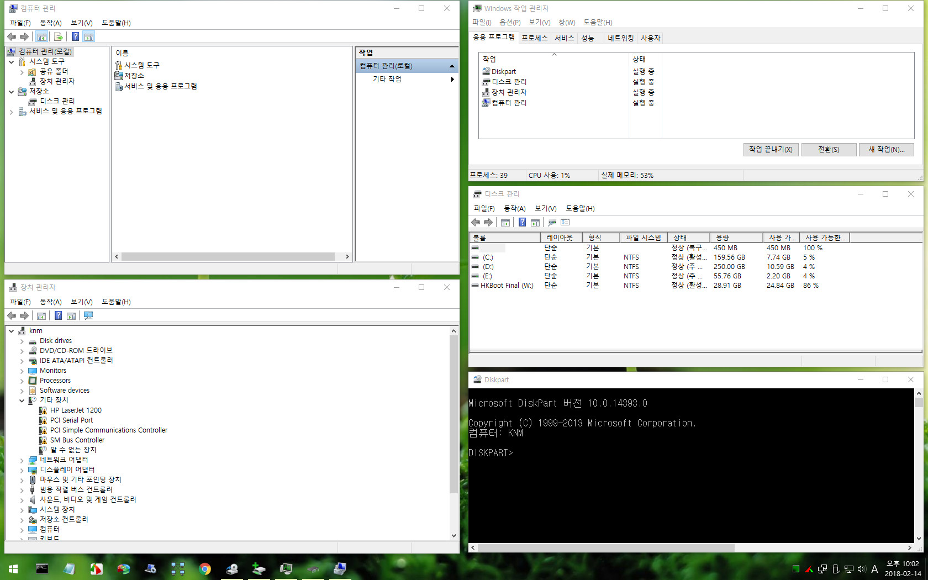Switch to 사용자 tab in 작업 관리자
Screen dimensions: 928x580
coord(650,38)
